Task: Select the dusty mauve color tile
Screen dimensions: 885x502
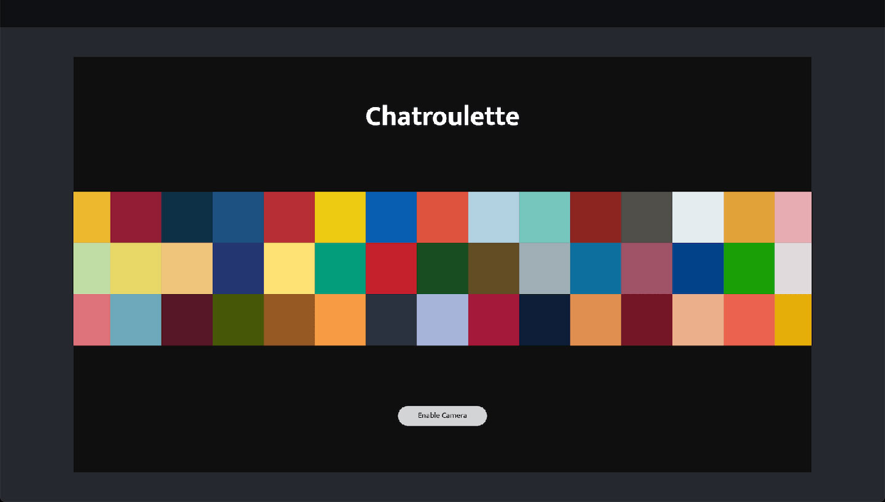Action: point(647,268)
